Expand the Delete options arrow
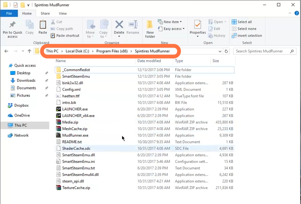Screen dimensions: 301x204 pos(119,36)
